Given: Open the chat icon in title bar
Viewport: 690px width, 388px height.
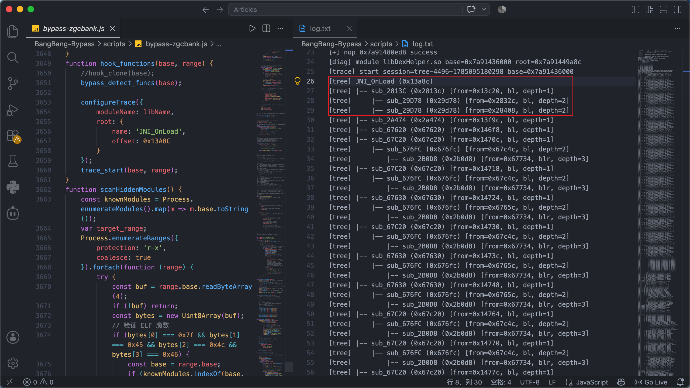Looking at the screenshot, I should (471, 9).
